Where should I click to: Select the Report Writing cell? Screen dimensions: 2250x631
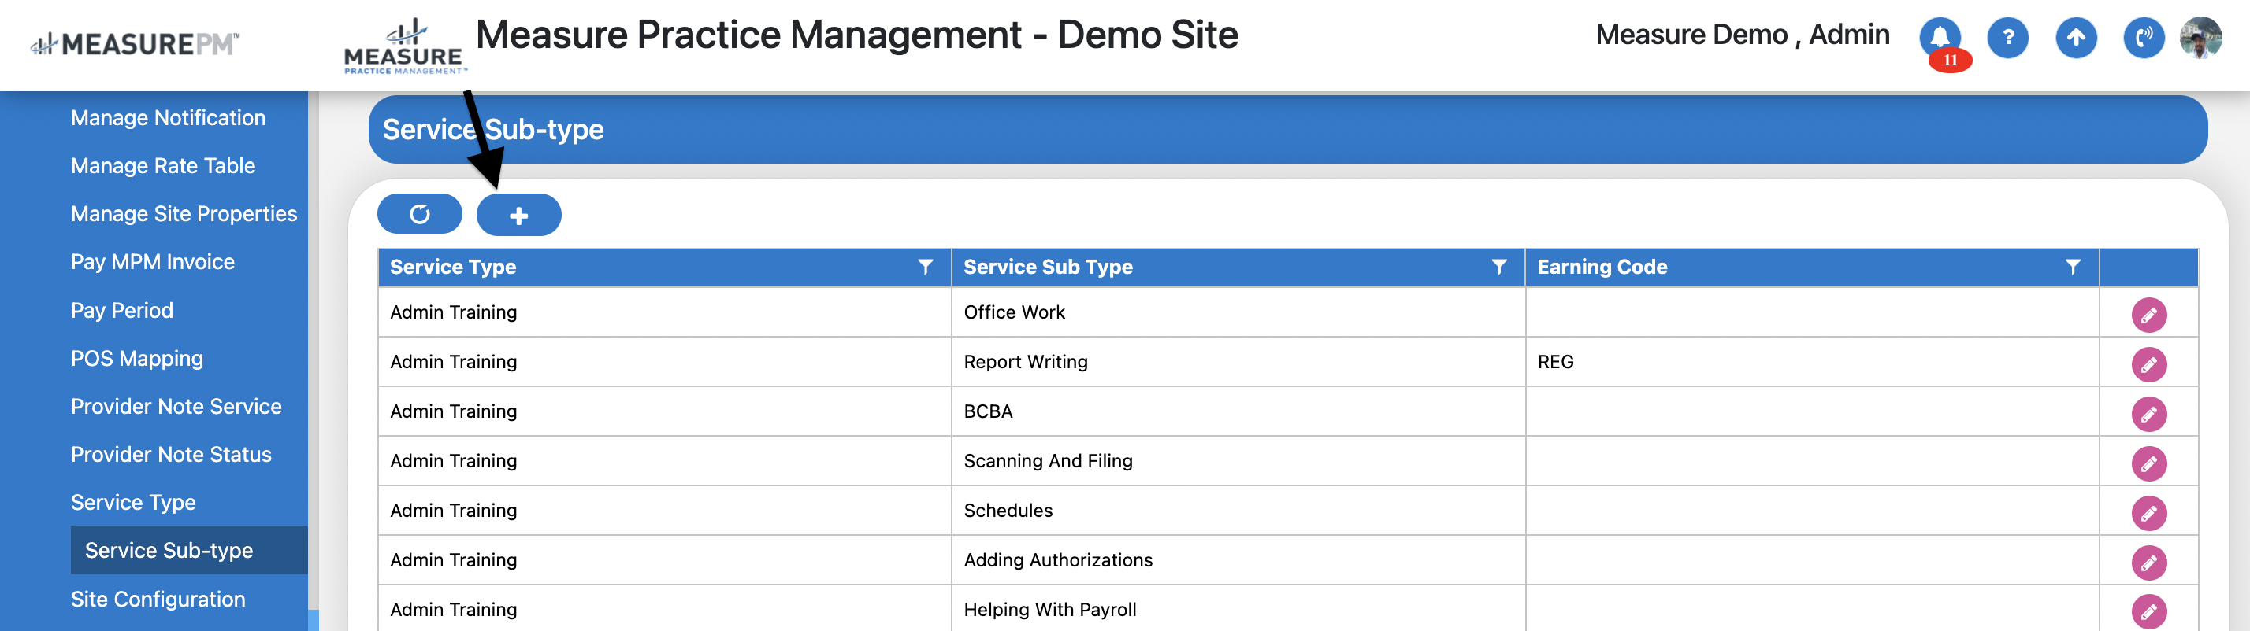click(1238, 362)
